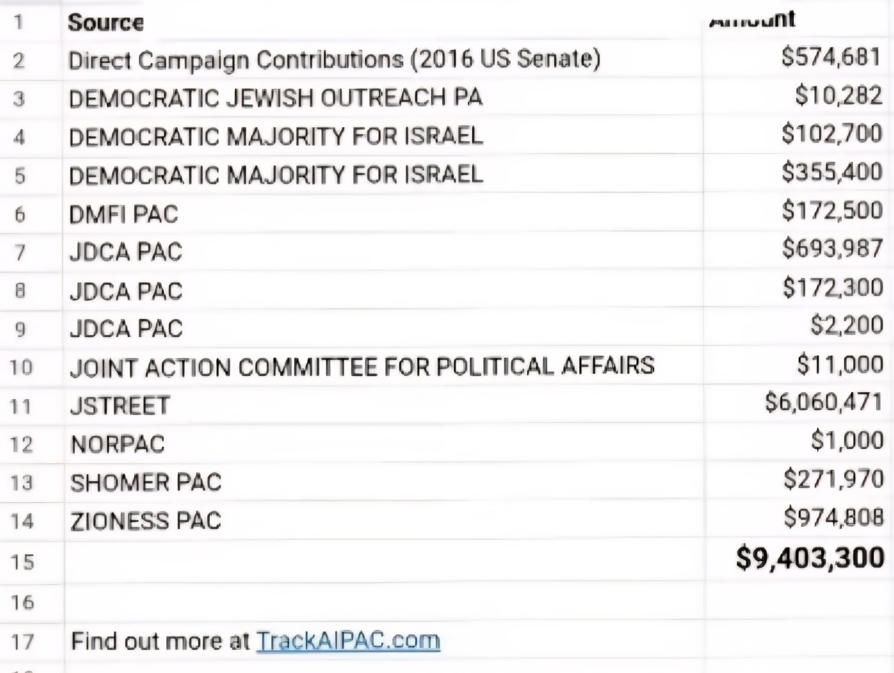Select the $102,700 amount cell
Viewport: 894px width, 673px height.
click(832, 134)
